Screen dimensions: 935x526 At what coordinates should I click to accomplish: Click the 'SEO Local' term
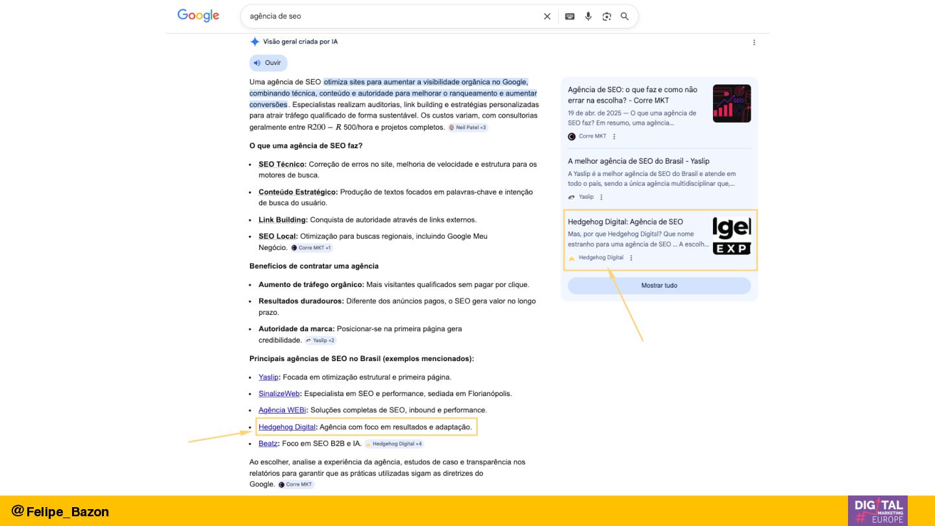pos(278,236)
